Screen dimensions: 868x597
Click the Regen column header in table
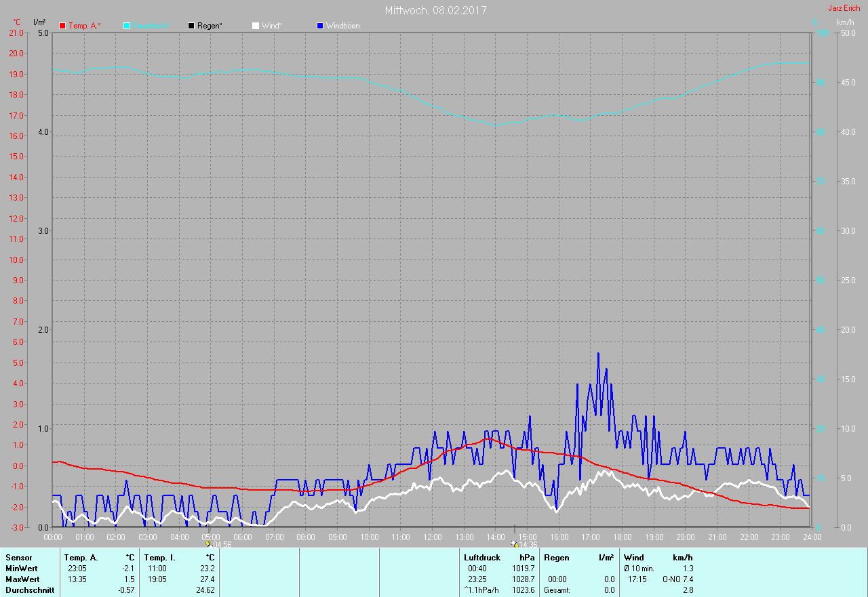tap(556, 557)
